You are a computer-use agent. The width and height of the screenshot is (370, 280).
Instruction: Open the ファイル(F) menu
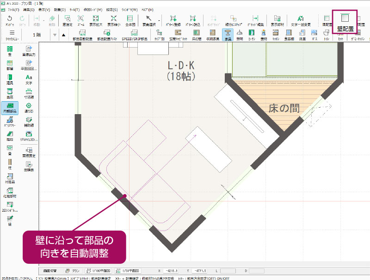tap(13, 10)
